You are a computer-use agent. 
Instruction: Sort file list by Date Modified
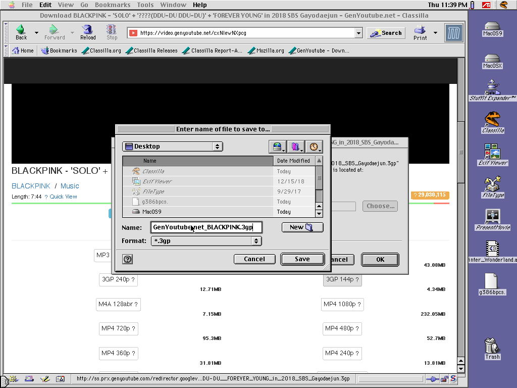[294, 161]
